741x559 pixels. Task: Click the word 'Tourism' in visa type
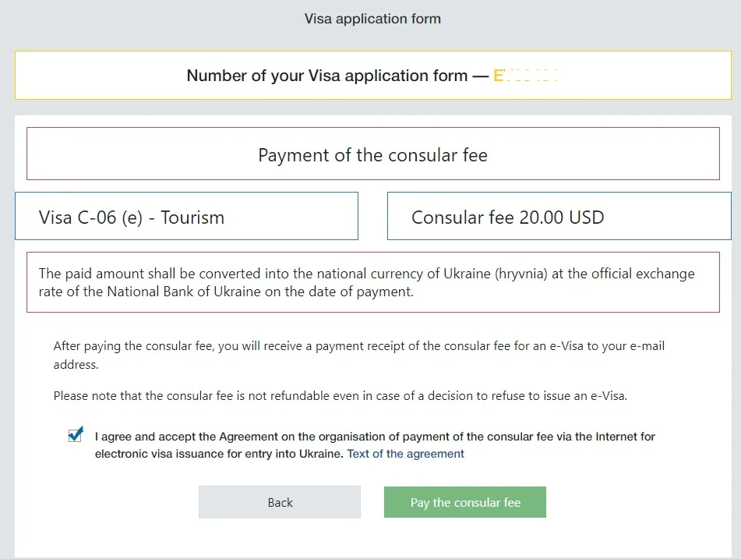192,218
